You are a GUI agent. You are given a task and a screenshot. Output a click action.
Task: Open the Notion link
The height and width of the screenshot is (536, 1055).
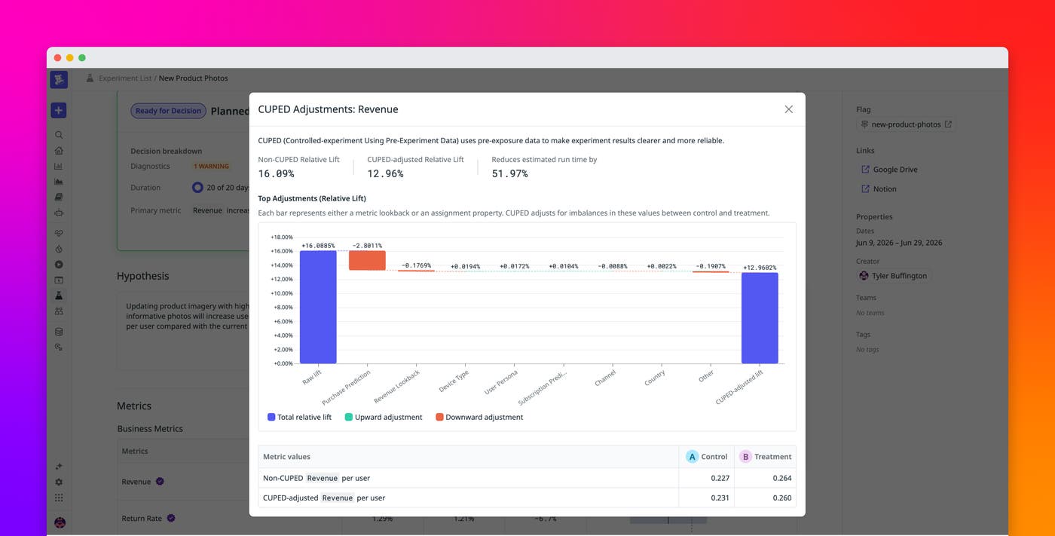click(879, 189)
